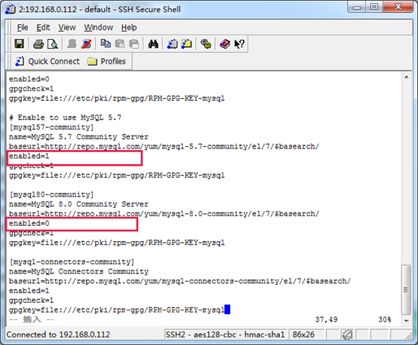Viewport: 418px width, 345px height.
Task: Click the Help book icon
Action: (225, 44)
